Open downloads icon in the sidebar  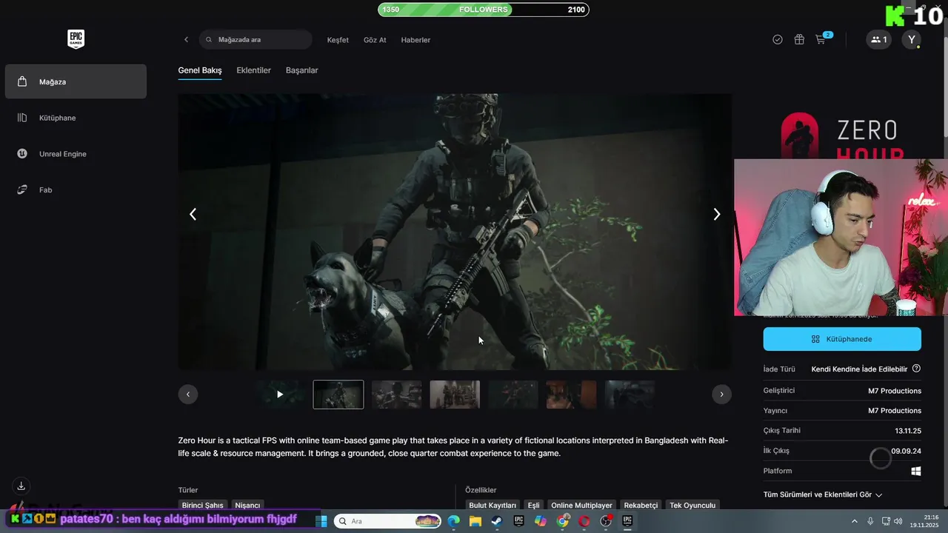[21, 486]
